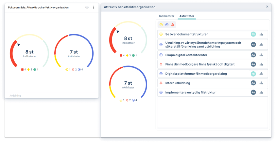The width and height of the screenshot is (276, 143).
Task: Click the people group icon on Fokusområde card
Action: click(x=87, y=7)
